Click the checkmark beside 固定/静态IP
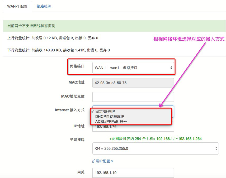226x178 pixels. pyautogui.click(x=93, y=112)
